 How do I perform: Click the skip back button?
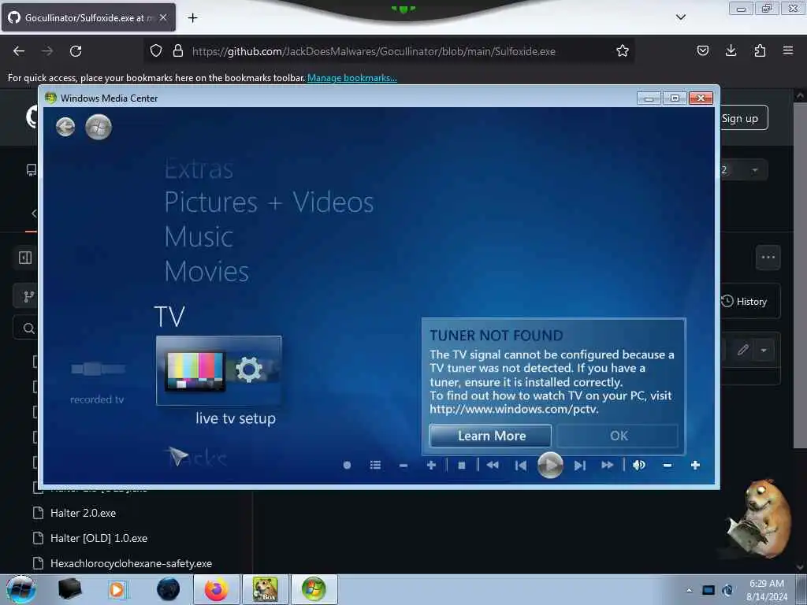click(521, 466)
